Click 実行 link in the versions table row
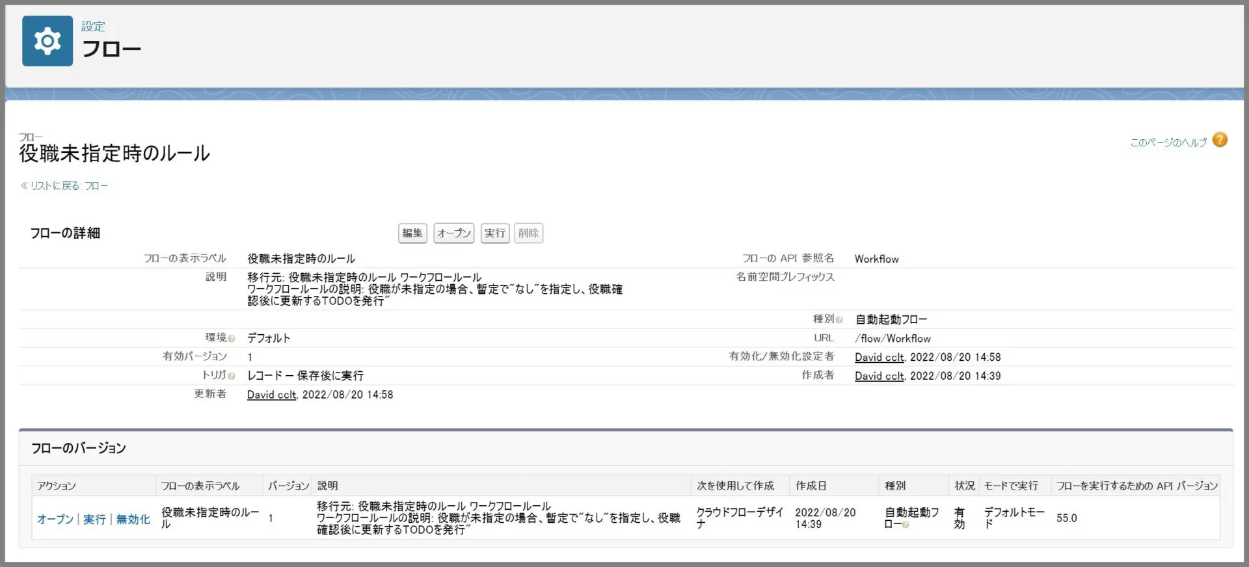1249x567 pixels. [94, 519]
